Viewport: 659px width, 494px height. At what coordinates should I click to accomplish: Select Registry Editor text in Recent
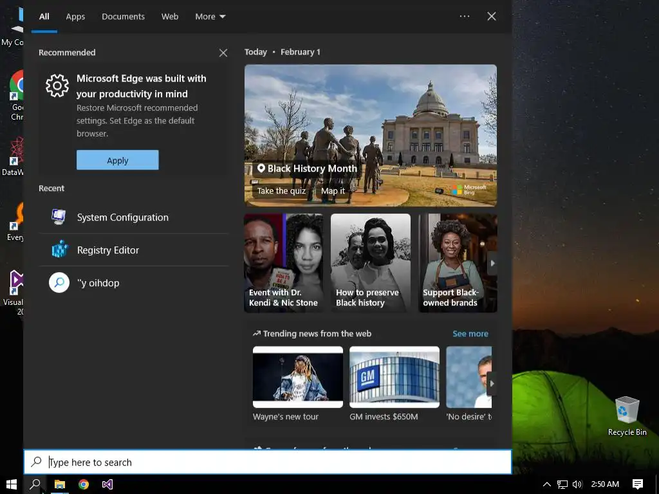(x=108, y=250)
